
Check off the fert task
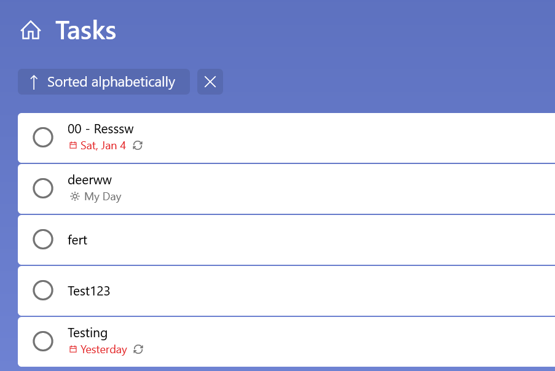coord(42,240)
